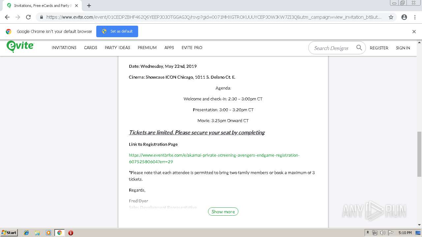Click the Set as default button
This screenshot has width=422, height=237.
pos(117,31)
